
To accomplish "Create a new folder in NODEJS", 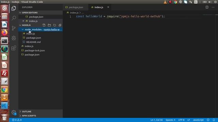I will pos(49,25).
